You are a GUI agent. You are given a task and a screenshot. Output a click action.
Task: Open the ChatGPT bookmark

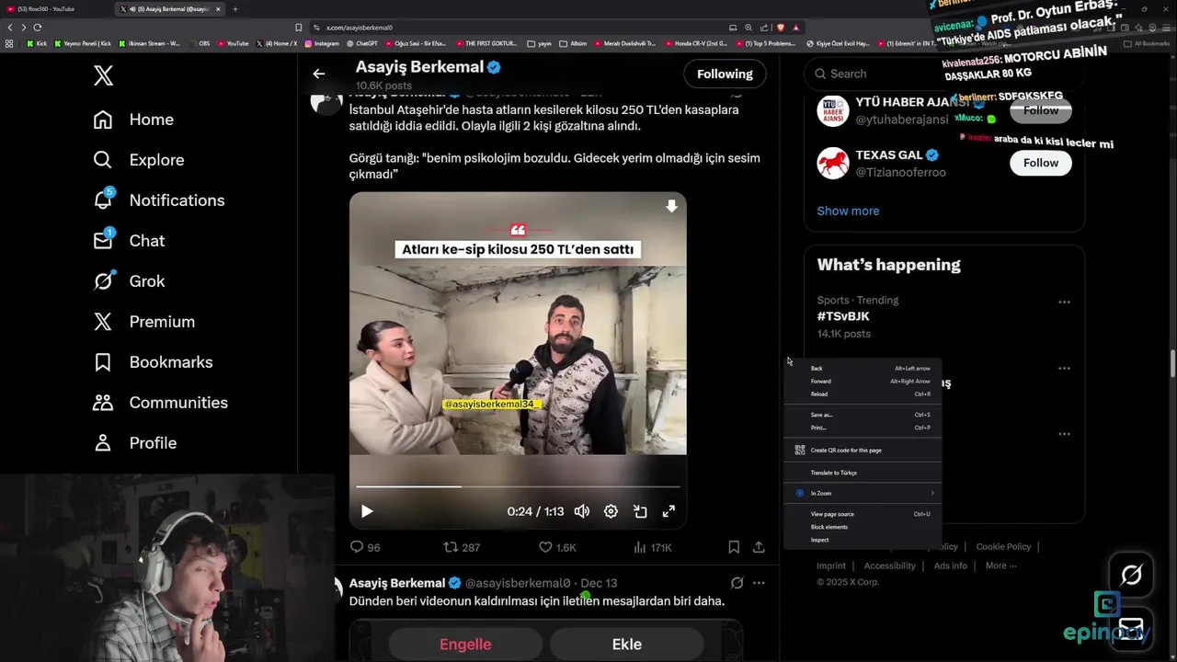point(363,43)
